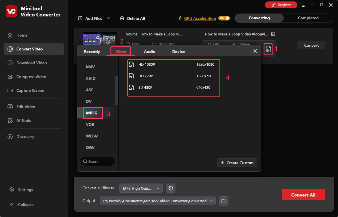Select OGV format

coord(90,147)
